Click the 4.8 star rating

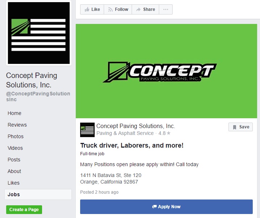pos(164,133)
